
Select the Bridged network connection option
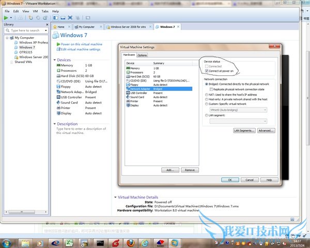pos(207,84)
